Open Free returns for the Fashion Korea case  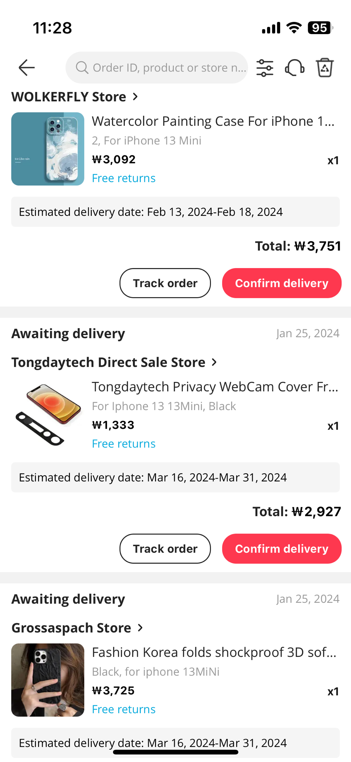click(x=124, y=709)
